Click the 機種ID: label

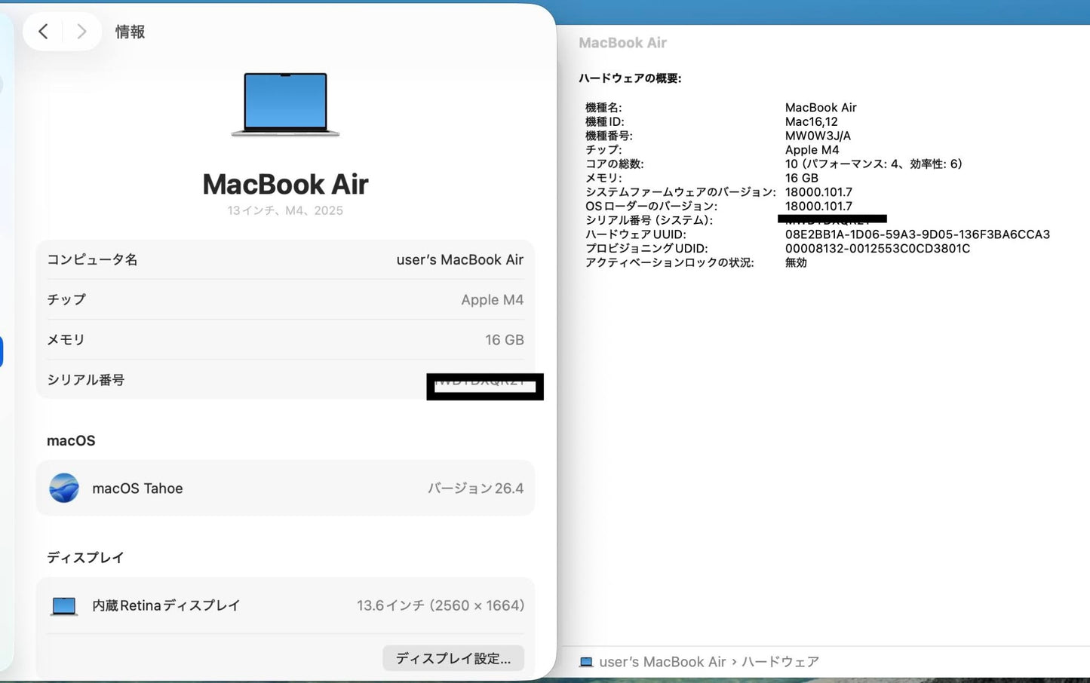tap(605, 121)
